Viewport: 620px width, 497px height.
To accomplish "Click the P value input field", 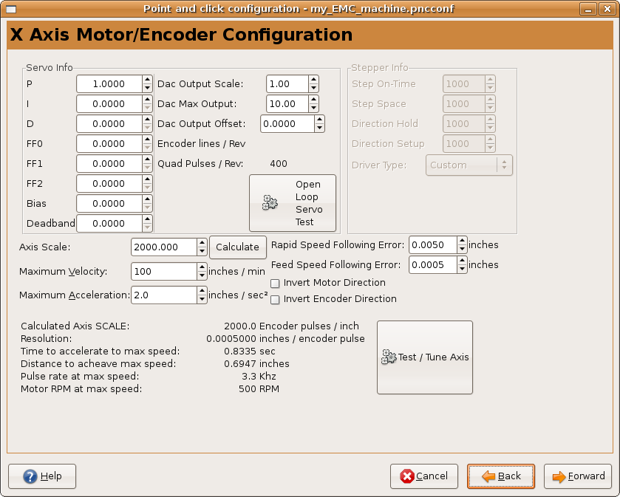I will 109,83.
